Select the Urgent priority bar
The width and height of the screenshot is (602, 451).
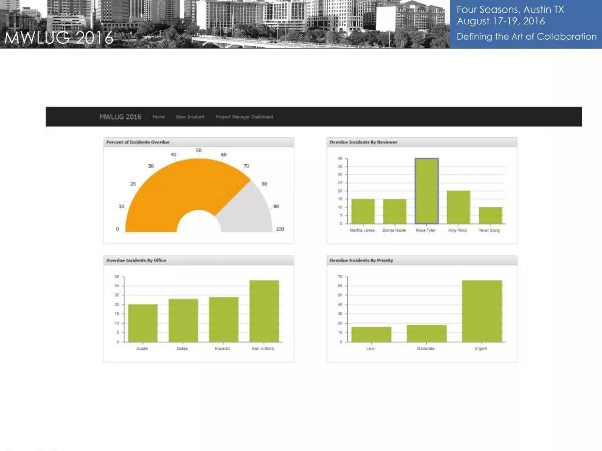pos(482,311)
